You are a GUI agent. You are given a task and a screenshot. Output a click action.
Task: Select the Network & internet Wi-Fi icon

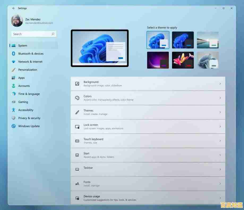point(14,62)
